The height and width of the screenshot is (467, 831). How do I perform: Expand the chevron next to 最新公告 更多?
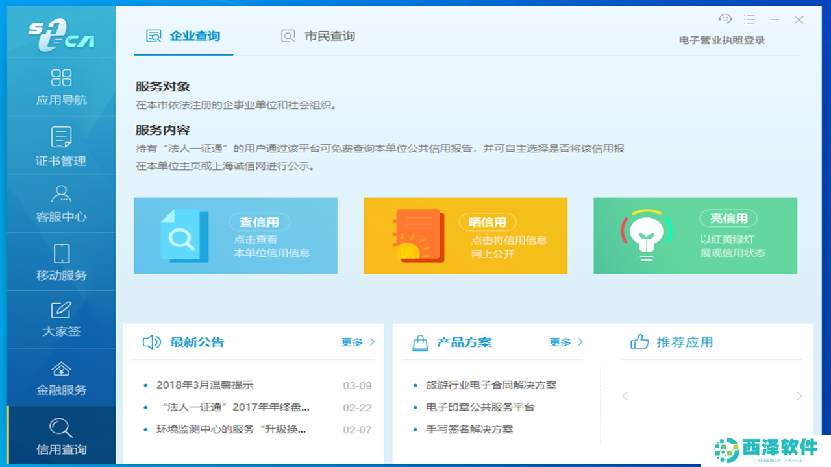372,342
